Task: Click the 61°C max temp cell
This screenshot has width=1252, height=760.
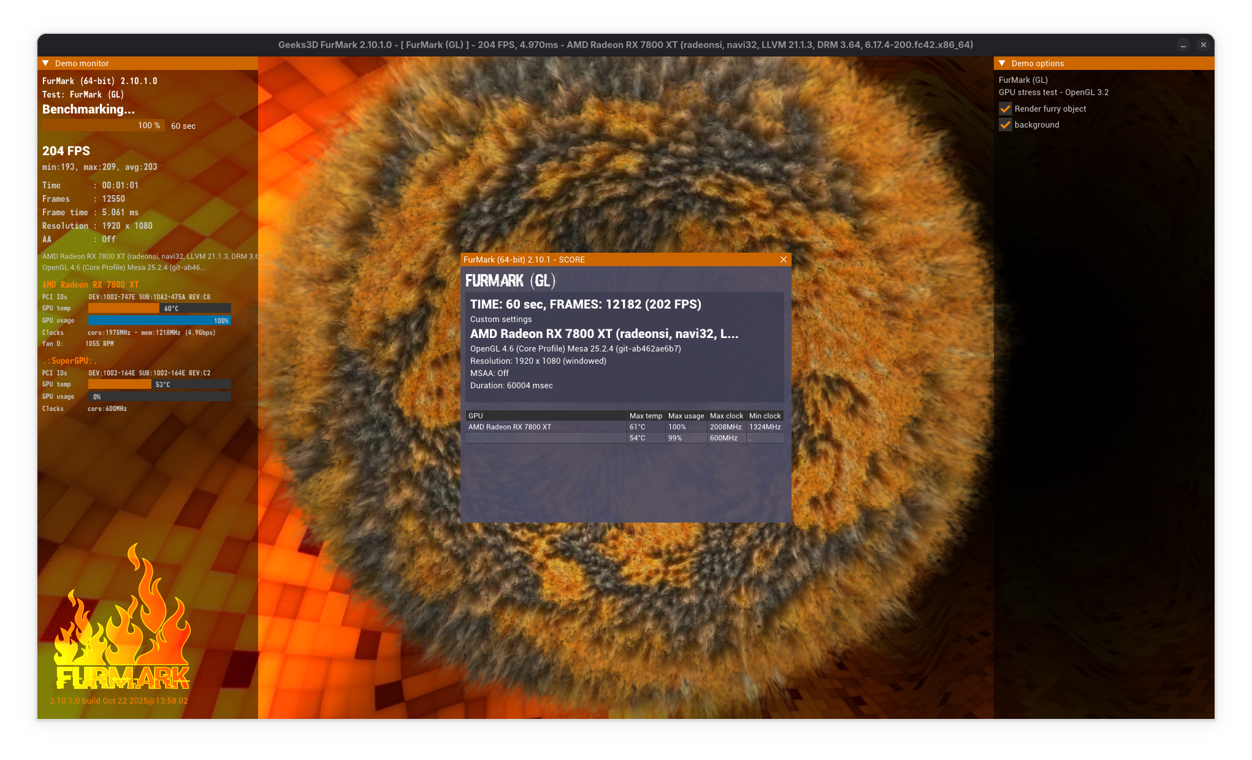Action: click(638, 427)
